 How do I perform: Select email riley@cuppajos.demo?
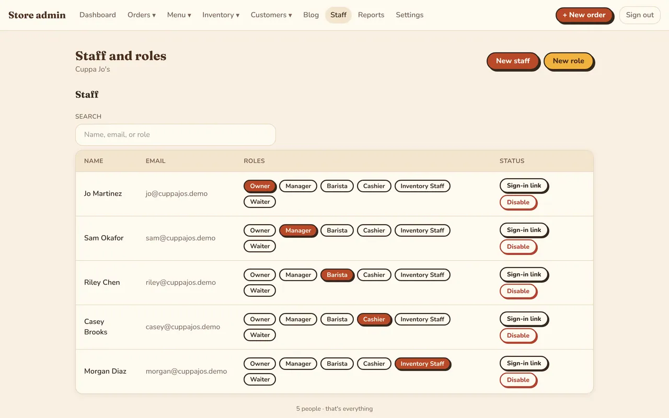point(181,283)
